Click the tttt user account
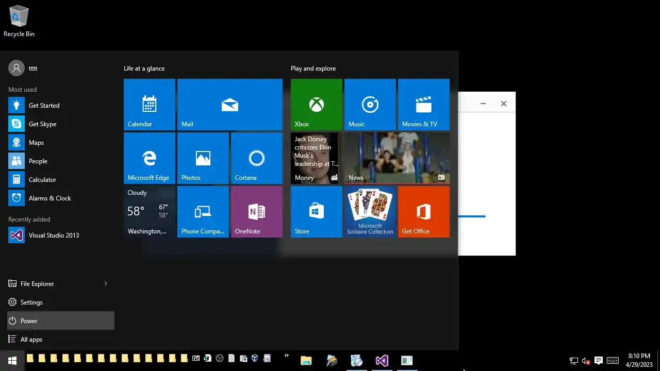Image resolution: width=660 pixels, height=371 pixels. point(23,68)
